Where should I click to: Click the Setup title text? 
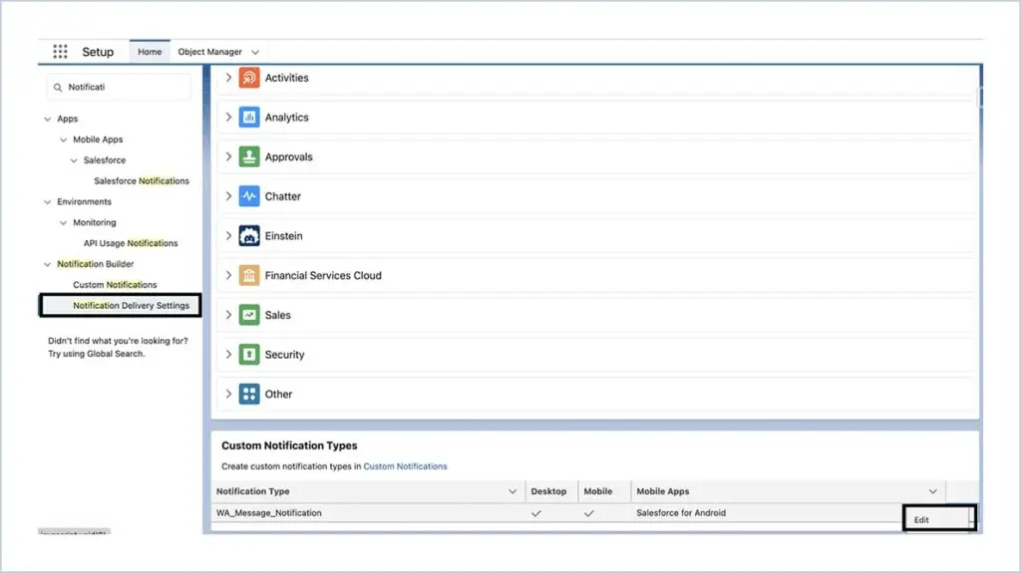(x=98, y=52)
